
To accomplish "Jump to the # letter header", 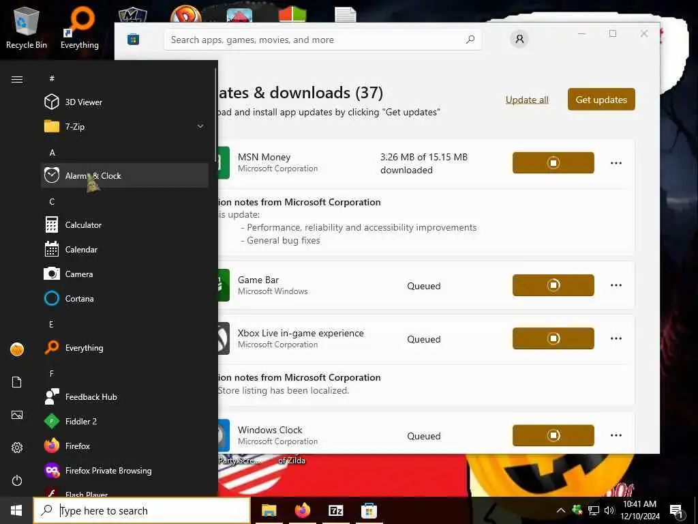I will pos(52,78).
